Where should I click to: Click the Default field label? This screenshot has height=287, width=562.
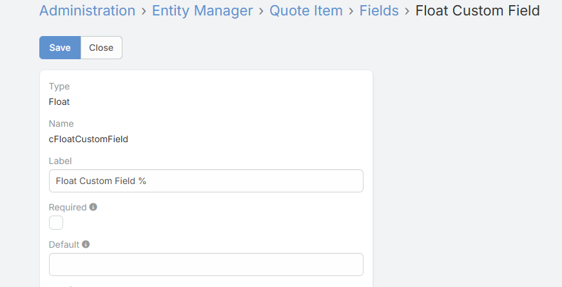(64, 245)
